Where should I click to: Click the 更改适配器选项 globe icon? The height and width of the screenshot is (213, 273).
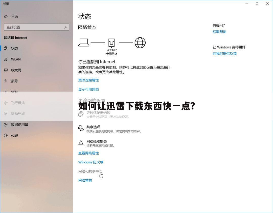click(x=81, y=114)
